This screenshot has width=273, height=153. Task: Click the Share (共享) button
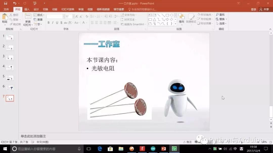(x=264, y=9)
